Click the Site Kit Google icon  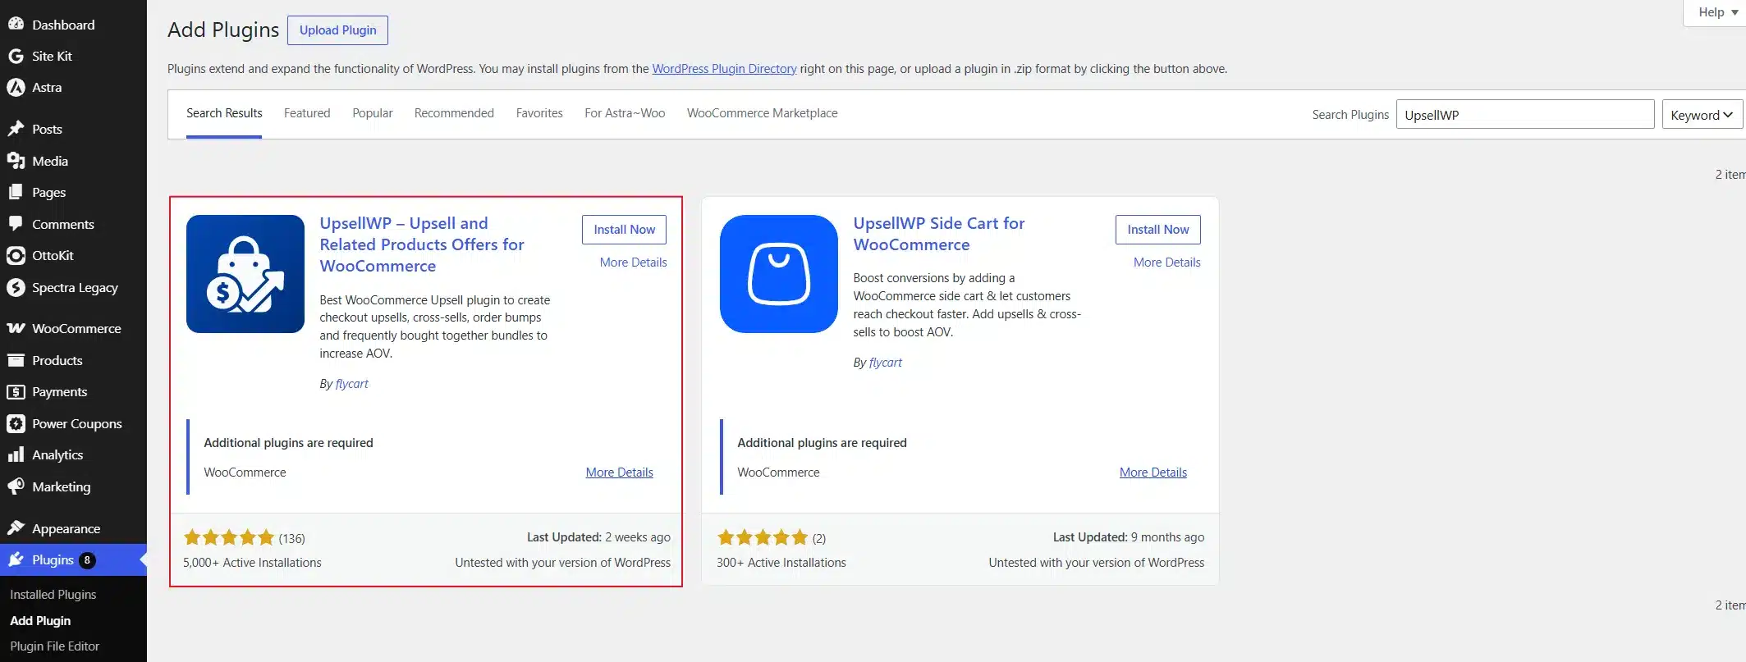(16, 56)
